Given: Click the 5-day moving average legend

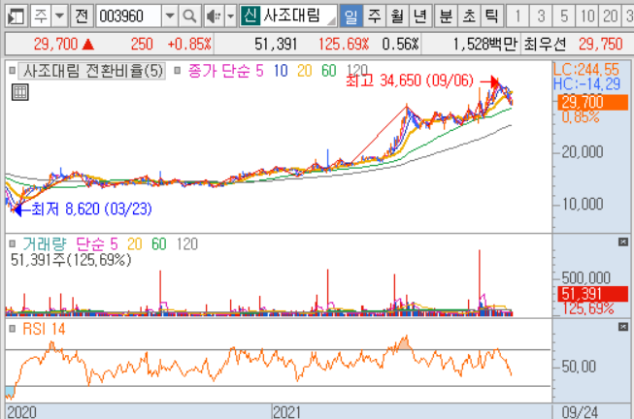Looking at the screenshot, I should [259, 71].
